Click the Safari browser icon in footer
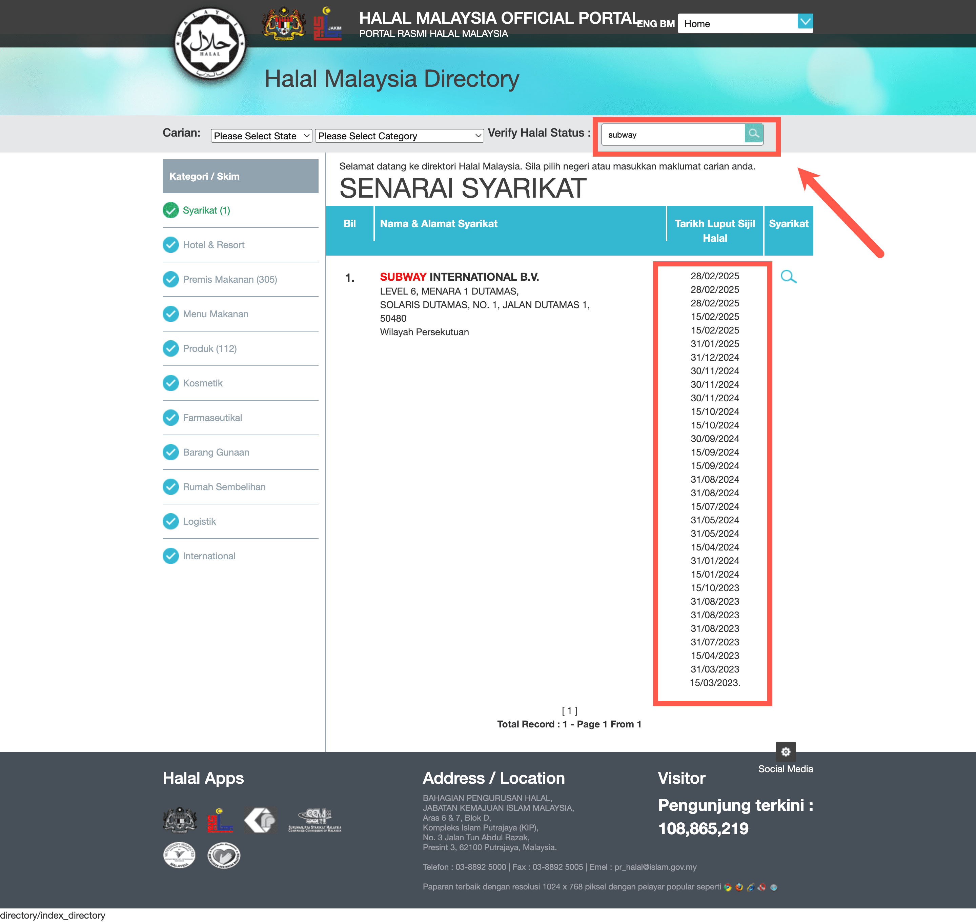This screenshot has height=922, width=976. pyautogui.click(x=774, y=887)
